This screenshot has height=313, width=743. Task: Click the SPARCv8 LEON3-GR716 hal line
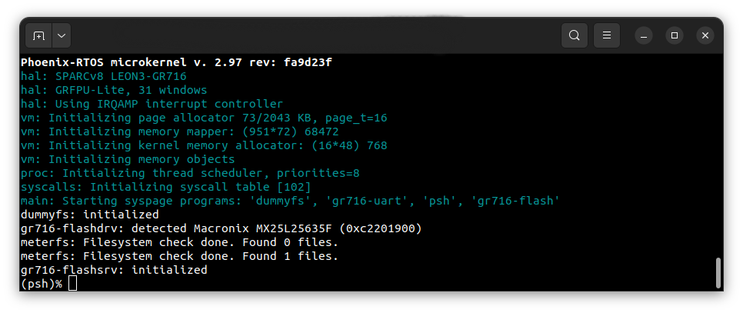coord(104,76)
